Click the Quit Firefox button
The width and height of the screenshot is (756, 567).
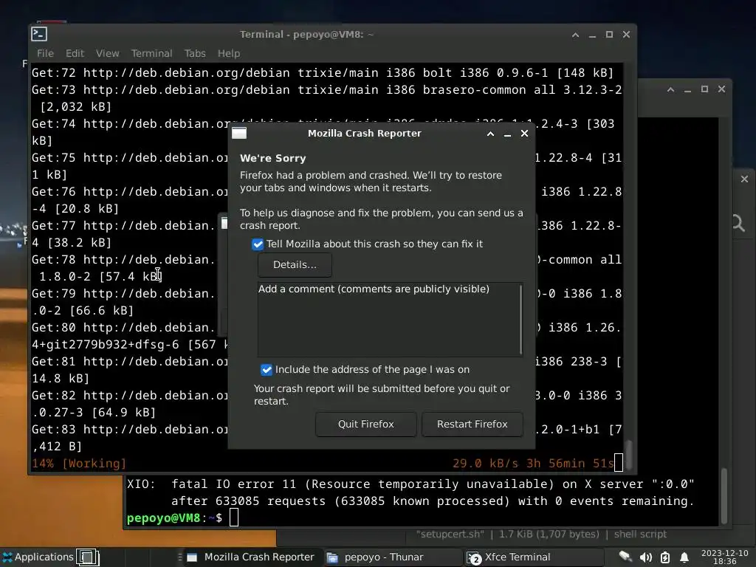(x=366, y=425)
